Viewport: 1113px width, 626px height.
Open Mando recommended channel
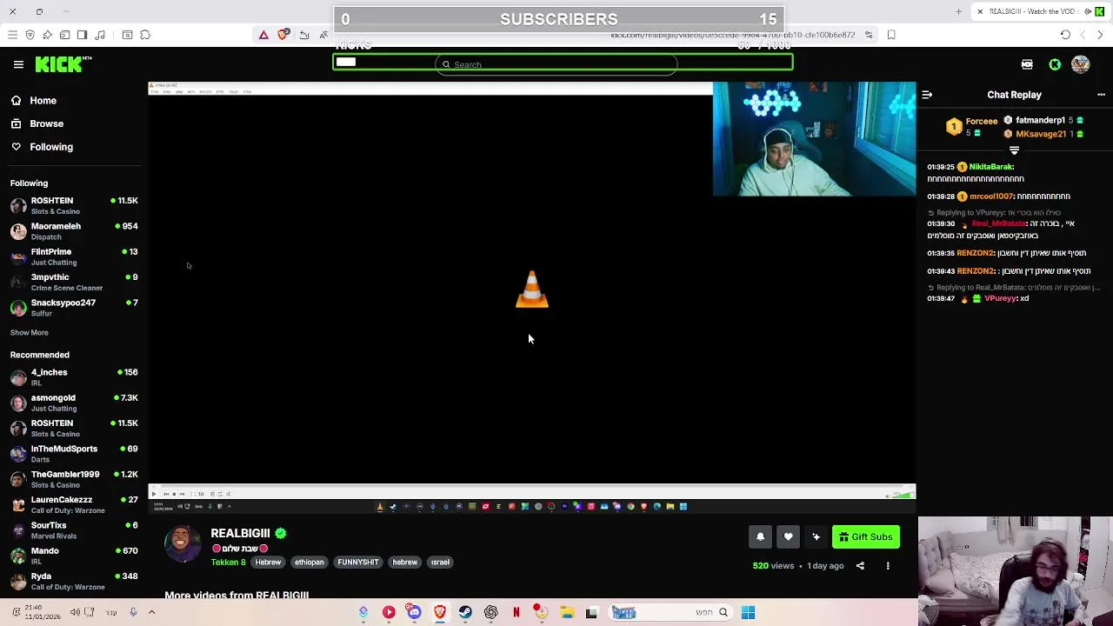(x=74, y=556)
